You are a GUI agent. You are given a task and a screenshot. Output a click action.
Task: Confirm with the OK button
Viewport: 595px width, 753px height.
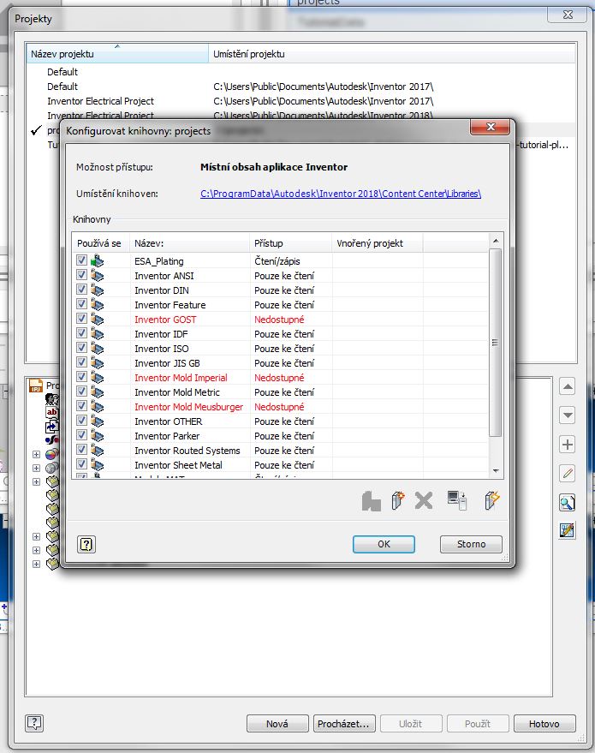click(384, 544)
